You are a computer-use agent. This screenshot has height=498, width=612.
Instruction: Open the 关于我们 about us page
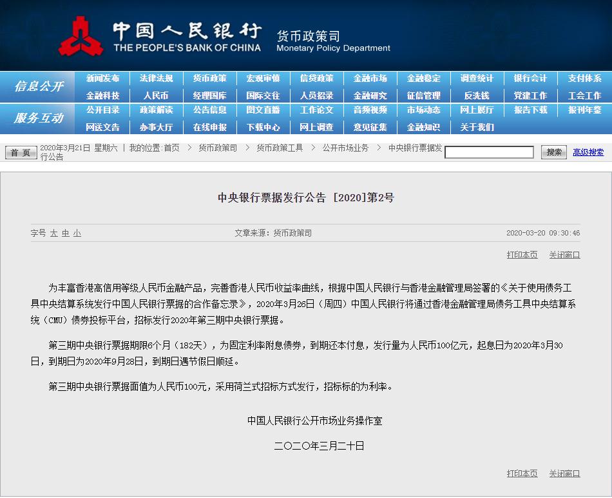click(x=476, y=127)
